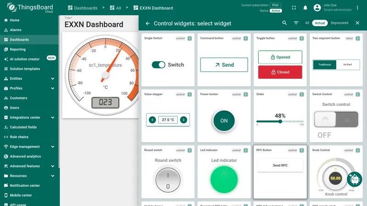Click the Send RPC button
The image size is (367, 206).
click(280, 165)
